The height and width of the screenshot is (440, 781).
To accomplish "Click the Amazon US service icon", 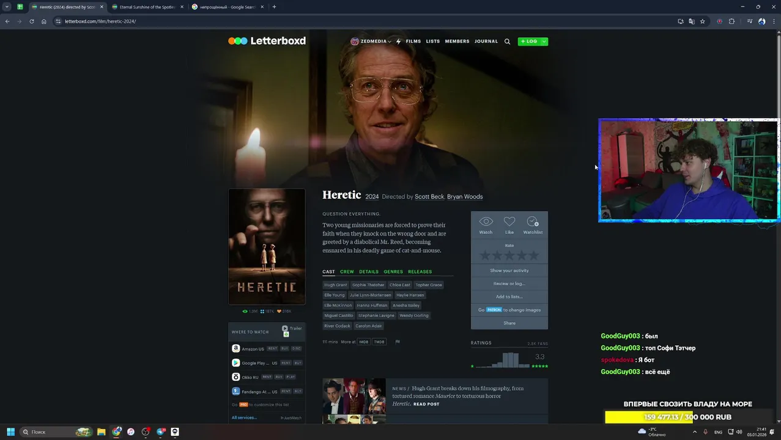I will pos(235,348).
